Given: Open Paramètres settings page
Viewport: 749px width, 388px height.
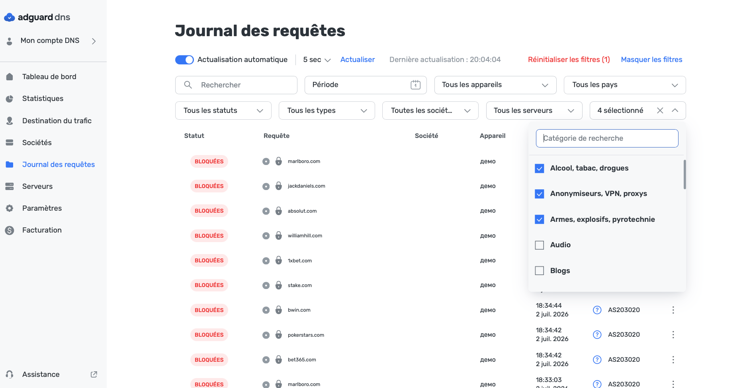Looking at the screenshot, I should pyautogui.click(x=42, y=208).
